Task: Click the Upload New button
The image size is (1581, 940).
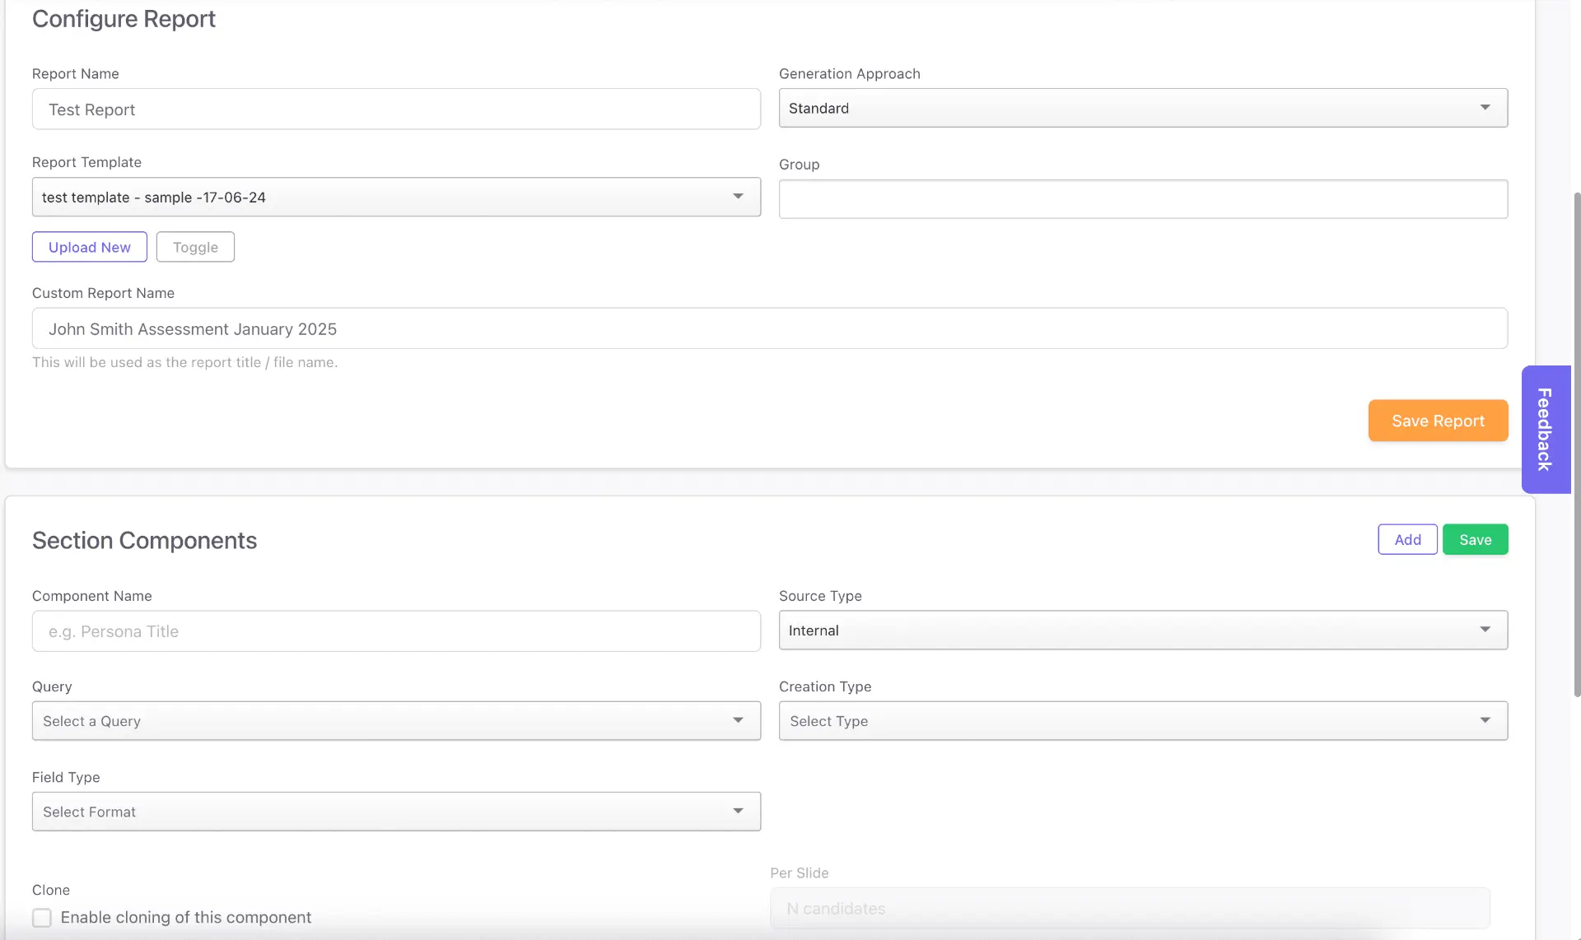Action: [x=90, y=247]
